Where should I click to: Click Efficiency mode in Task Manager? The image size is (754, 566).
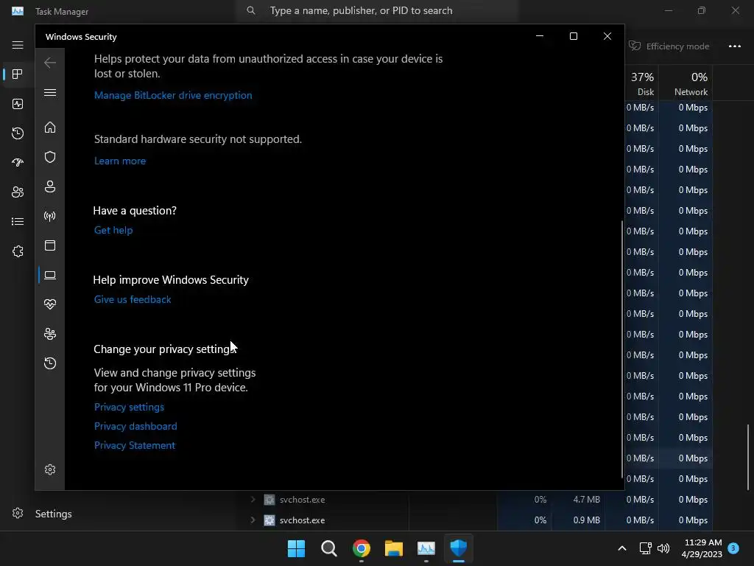pos(669,46)
